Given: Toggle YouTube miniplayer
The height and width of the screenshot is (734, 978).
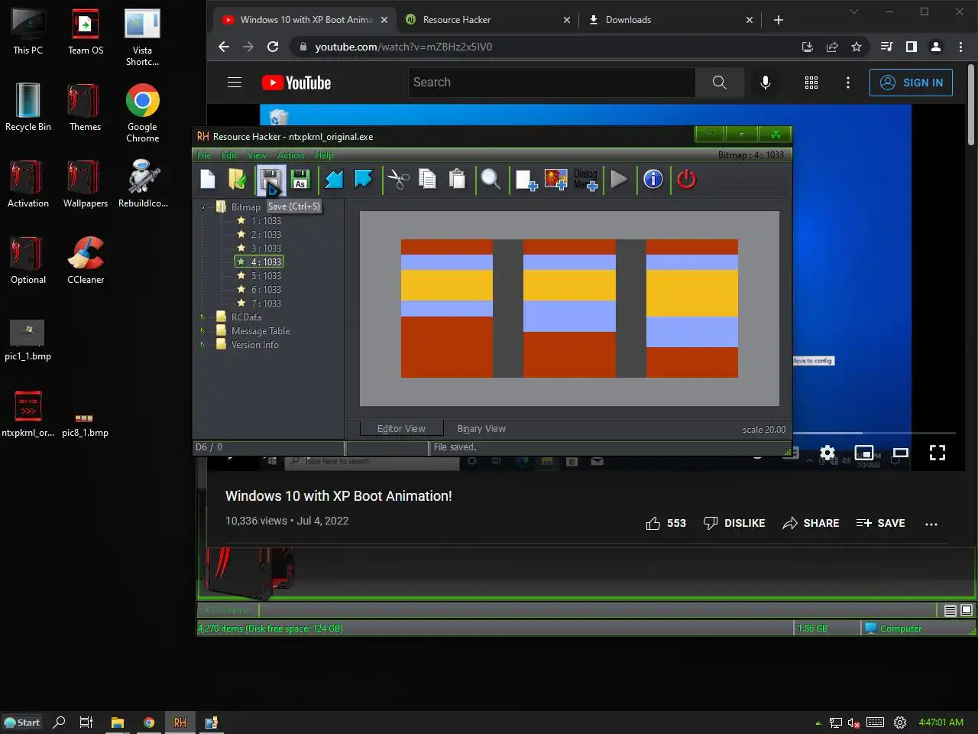Looking at the screenshot, I should (x=864, y=453).
